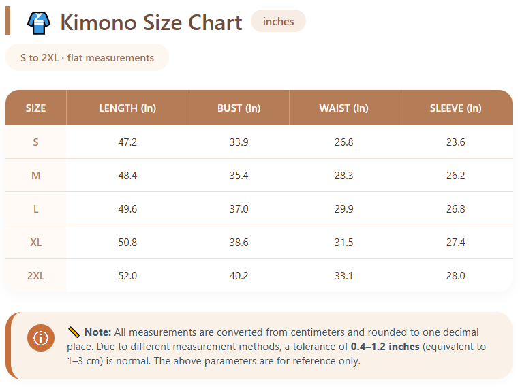Click the S to 2XL flat measurements pill
The height and width of the screenshot is (389, 520).
pyautogui.click(x=87, y=58)
